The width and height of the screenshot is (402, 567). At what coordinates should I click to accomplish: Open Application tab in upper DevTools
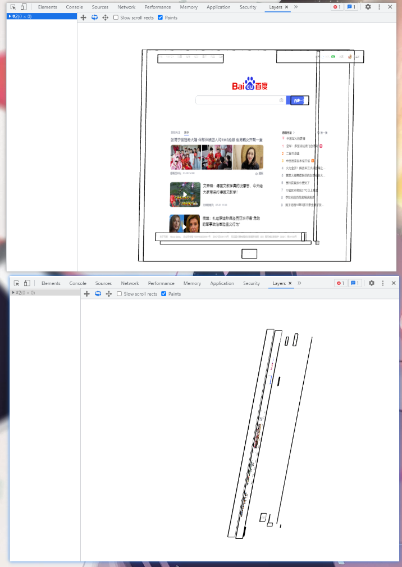click(x=218, y=7)
